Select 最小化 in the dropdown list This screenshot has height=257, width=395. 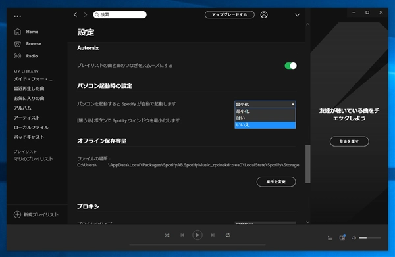(265, 111)
